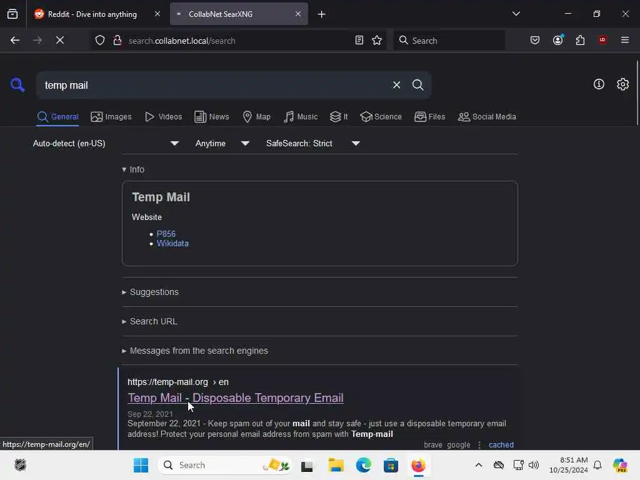Open volume control in tray
This screenshot has width=640, height=480.
pos(534,465)
